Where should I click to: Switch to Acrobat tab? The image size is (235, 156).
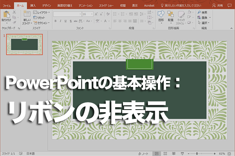tap(149, 6)
